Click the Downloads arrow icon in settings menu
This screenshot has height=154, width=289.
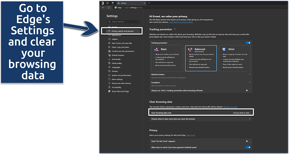[x=109, y=59]
